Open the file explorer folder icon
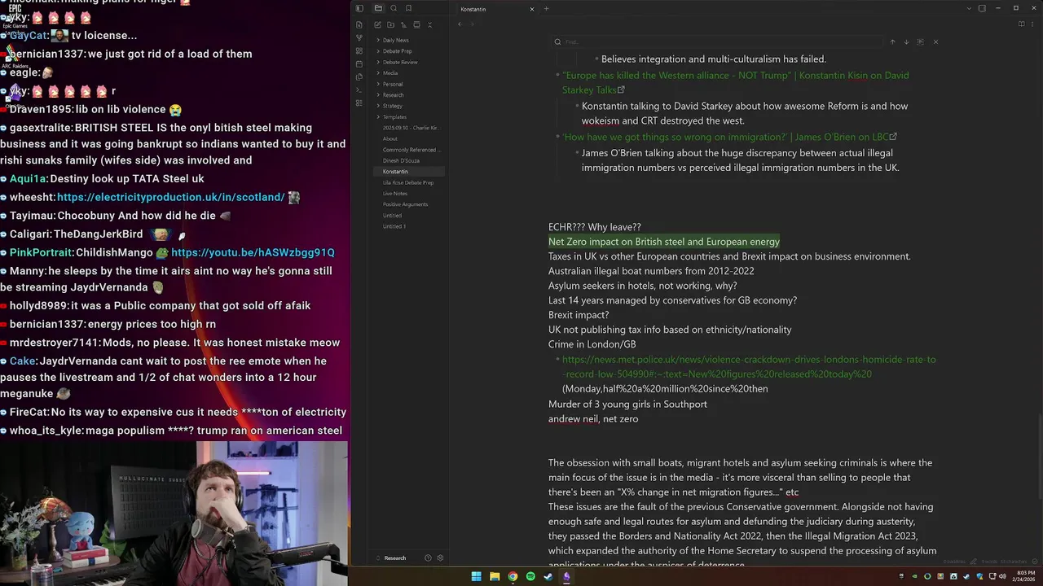Viewport: 1043px width, 586px height. (378, 8)
